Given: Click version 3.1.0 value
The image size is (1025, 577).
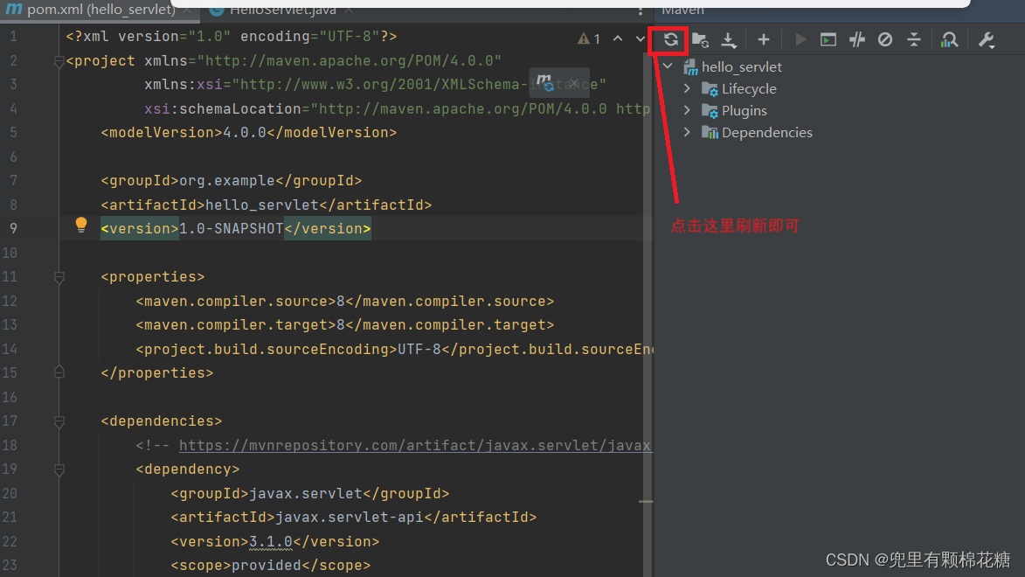Looking at the screenshot, I should point(271,542).
